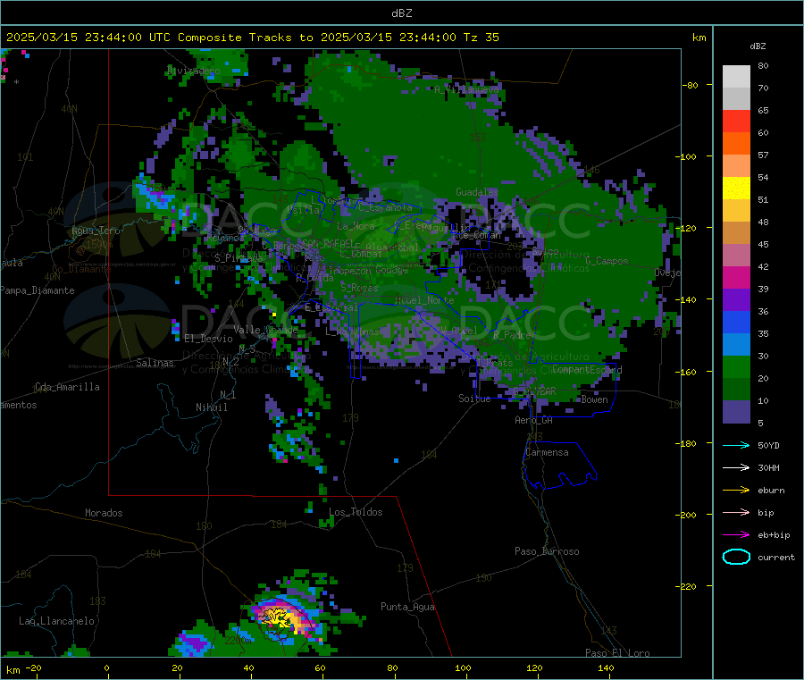Screen dimensions: 804x680
Task: Click the Lag.Llancanelo map label
Action: click(x=56, y=621)
